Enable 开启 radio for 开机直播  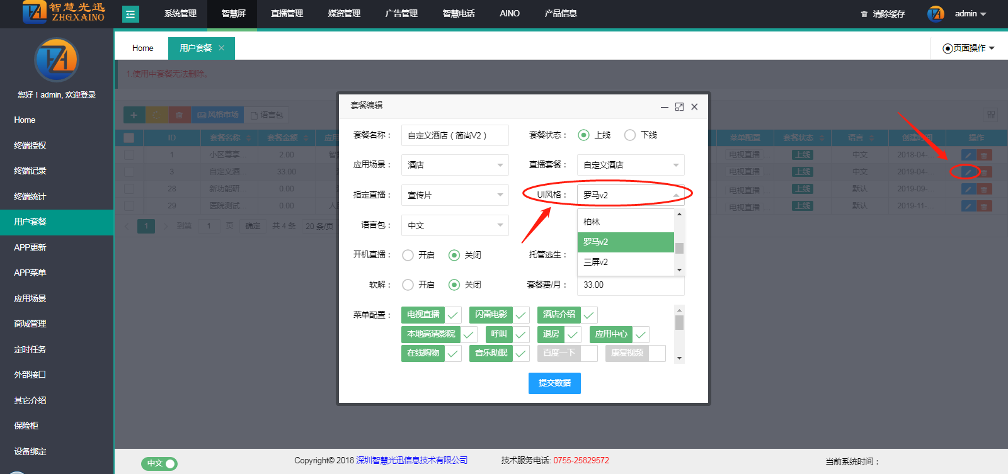408,255
